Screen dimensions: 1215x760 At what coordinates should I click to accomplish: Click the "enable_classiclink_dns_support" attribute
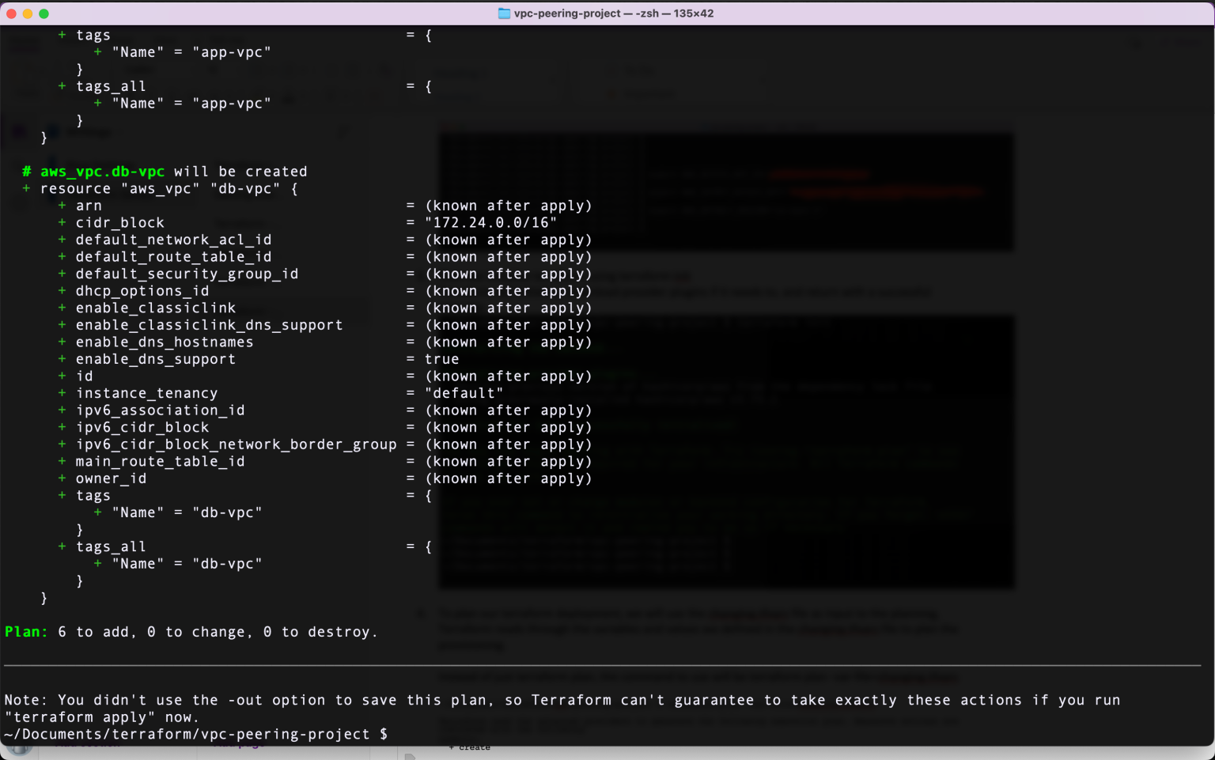coord(209,325)
